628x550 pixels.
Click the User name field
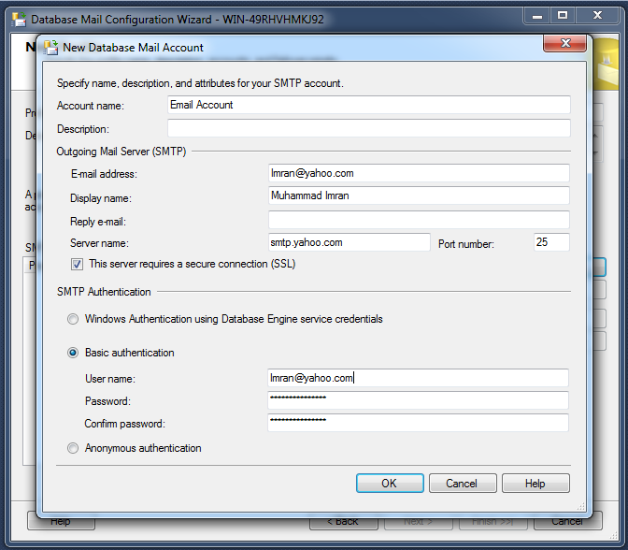tap(418, 378)
